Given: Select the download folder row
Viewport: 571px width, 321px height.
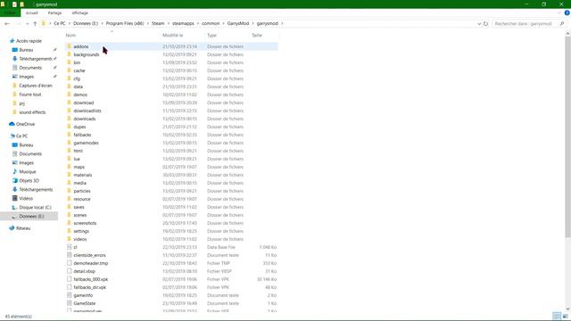Looking at the screenshot, I should (x=171, y=103).
